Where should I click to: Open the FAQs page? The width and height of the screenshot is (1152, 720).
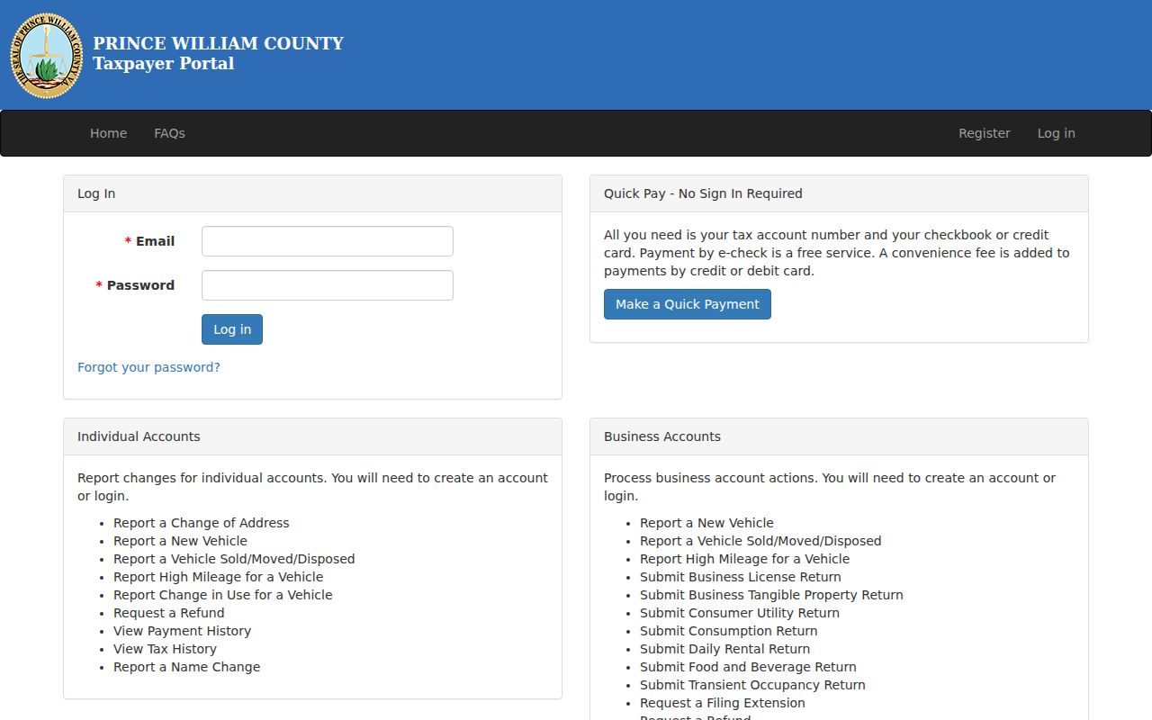(169, 133)
